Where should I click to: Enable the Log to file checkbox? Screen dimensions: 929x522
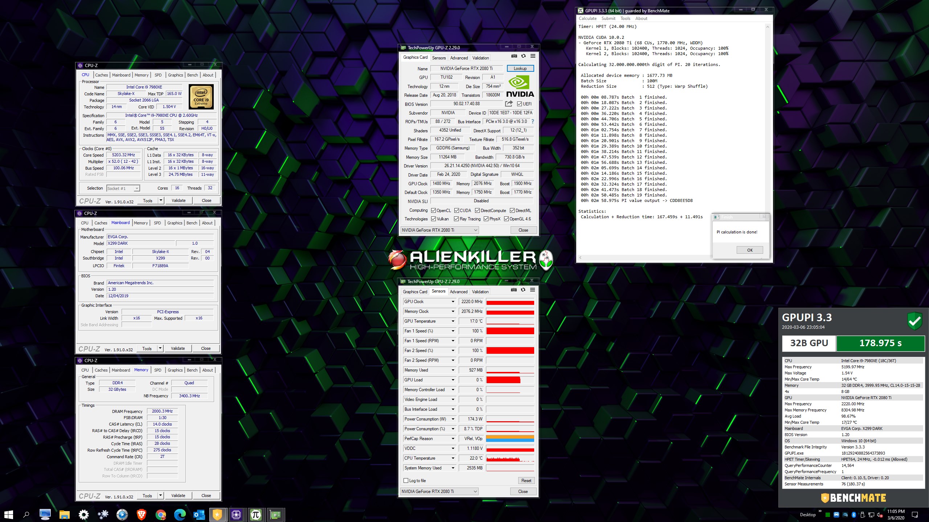tap(406, 481)
